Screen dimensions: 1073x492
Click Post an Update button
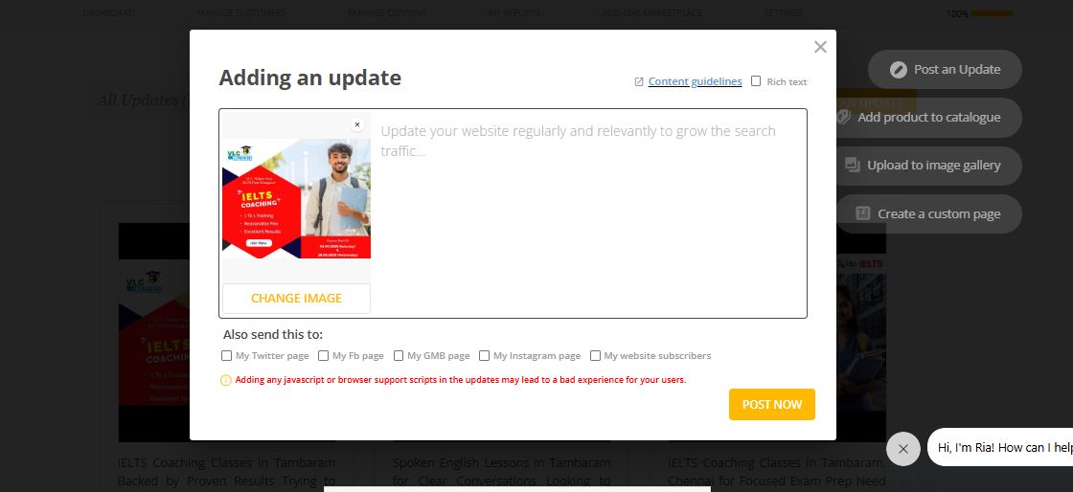[945, 69]
